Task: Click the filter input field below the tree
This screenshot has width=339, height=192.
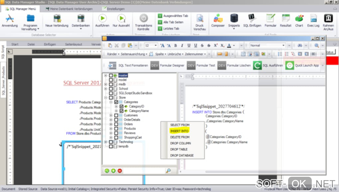Action: pyautogui.click(x=145, y=171)
